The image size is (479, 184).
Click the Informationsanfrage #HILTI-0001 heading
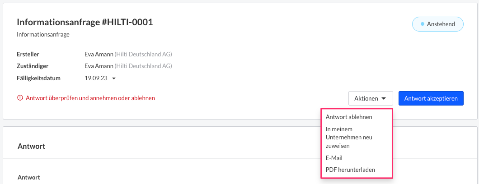pyautogui.click(x=85, y=22)
